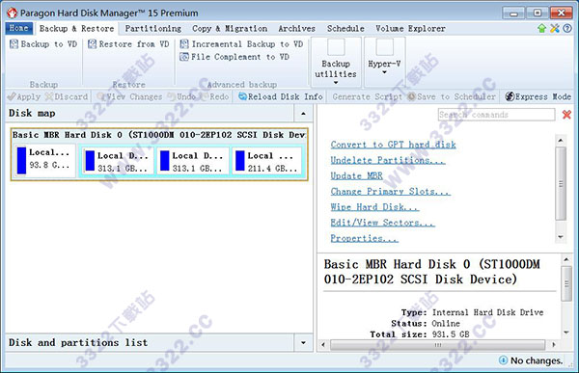Click the disk info panel scroll up arrow

566,259
